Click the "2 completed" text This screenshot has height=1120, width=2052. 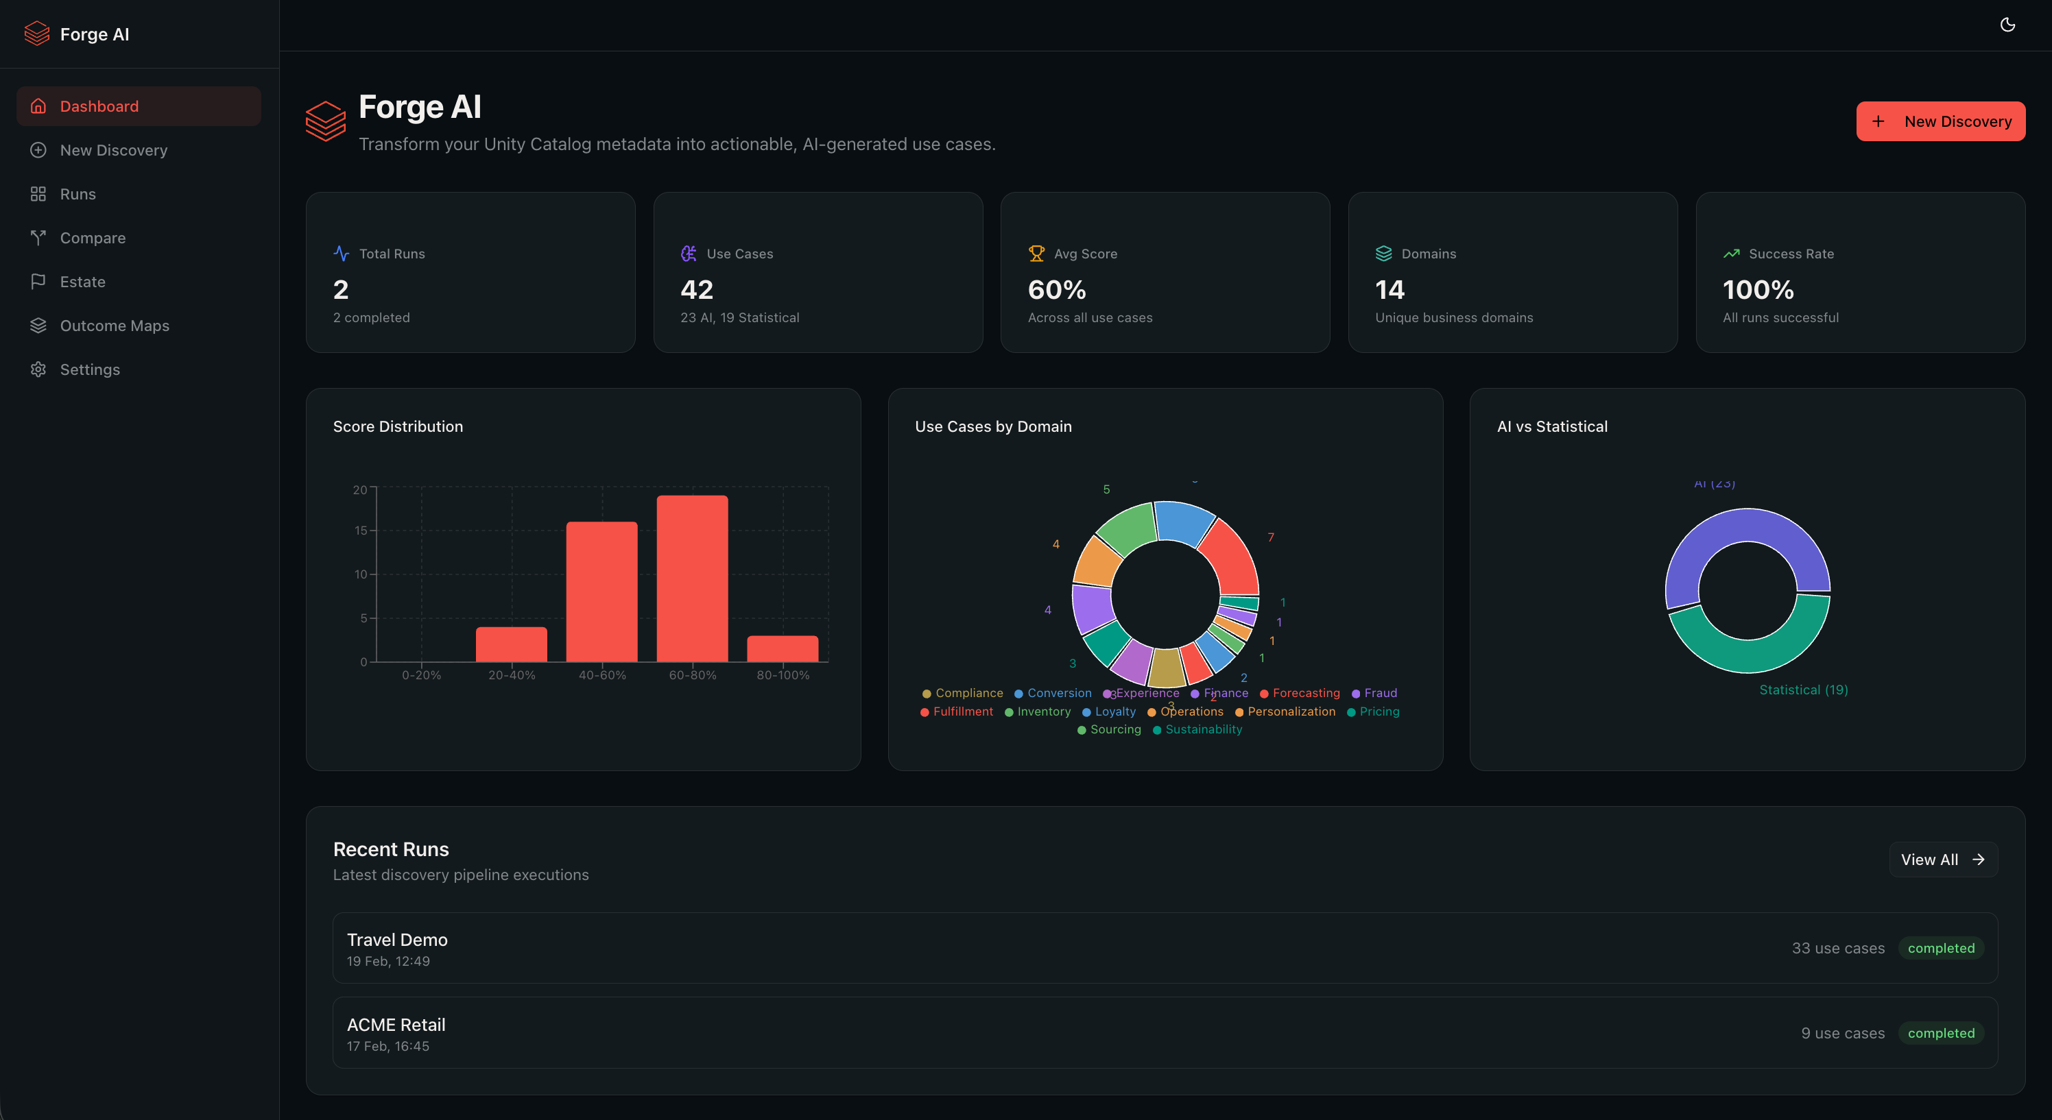371,317
